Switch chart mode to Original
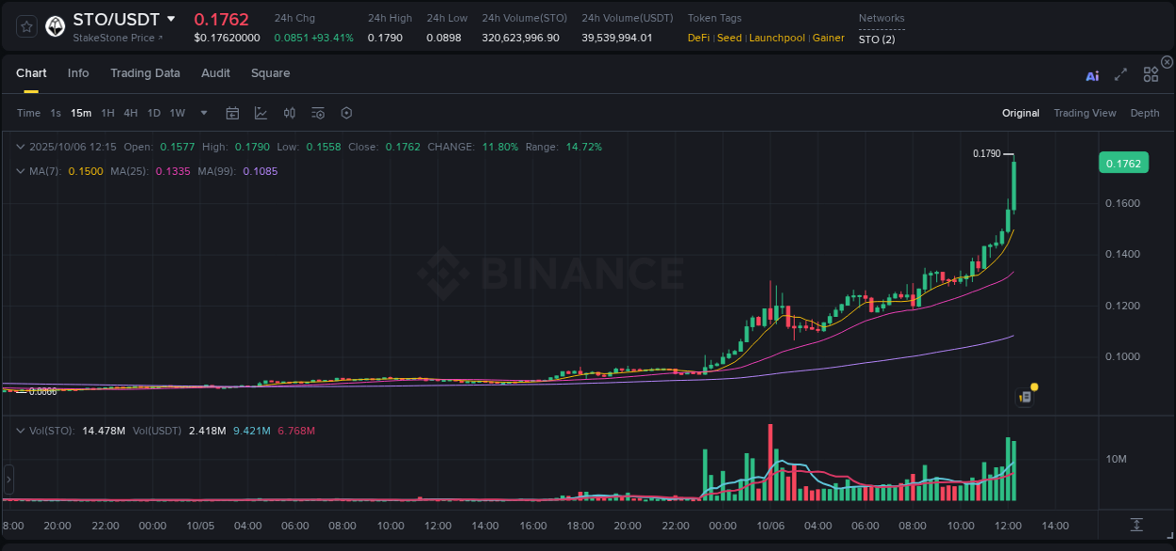The height and width of the screenshot is (551, 1176). [1020, 113]
